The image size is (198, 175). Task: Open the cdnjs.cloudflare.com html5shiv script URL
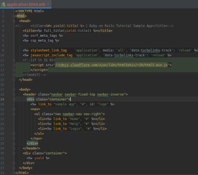tap(112, 65)
